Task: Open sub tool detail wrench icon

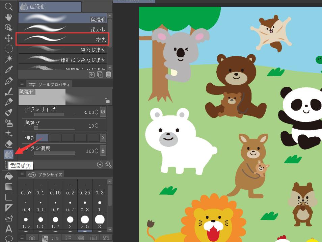Action: click(108, 164)
